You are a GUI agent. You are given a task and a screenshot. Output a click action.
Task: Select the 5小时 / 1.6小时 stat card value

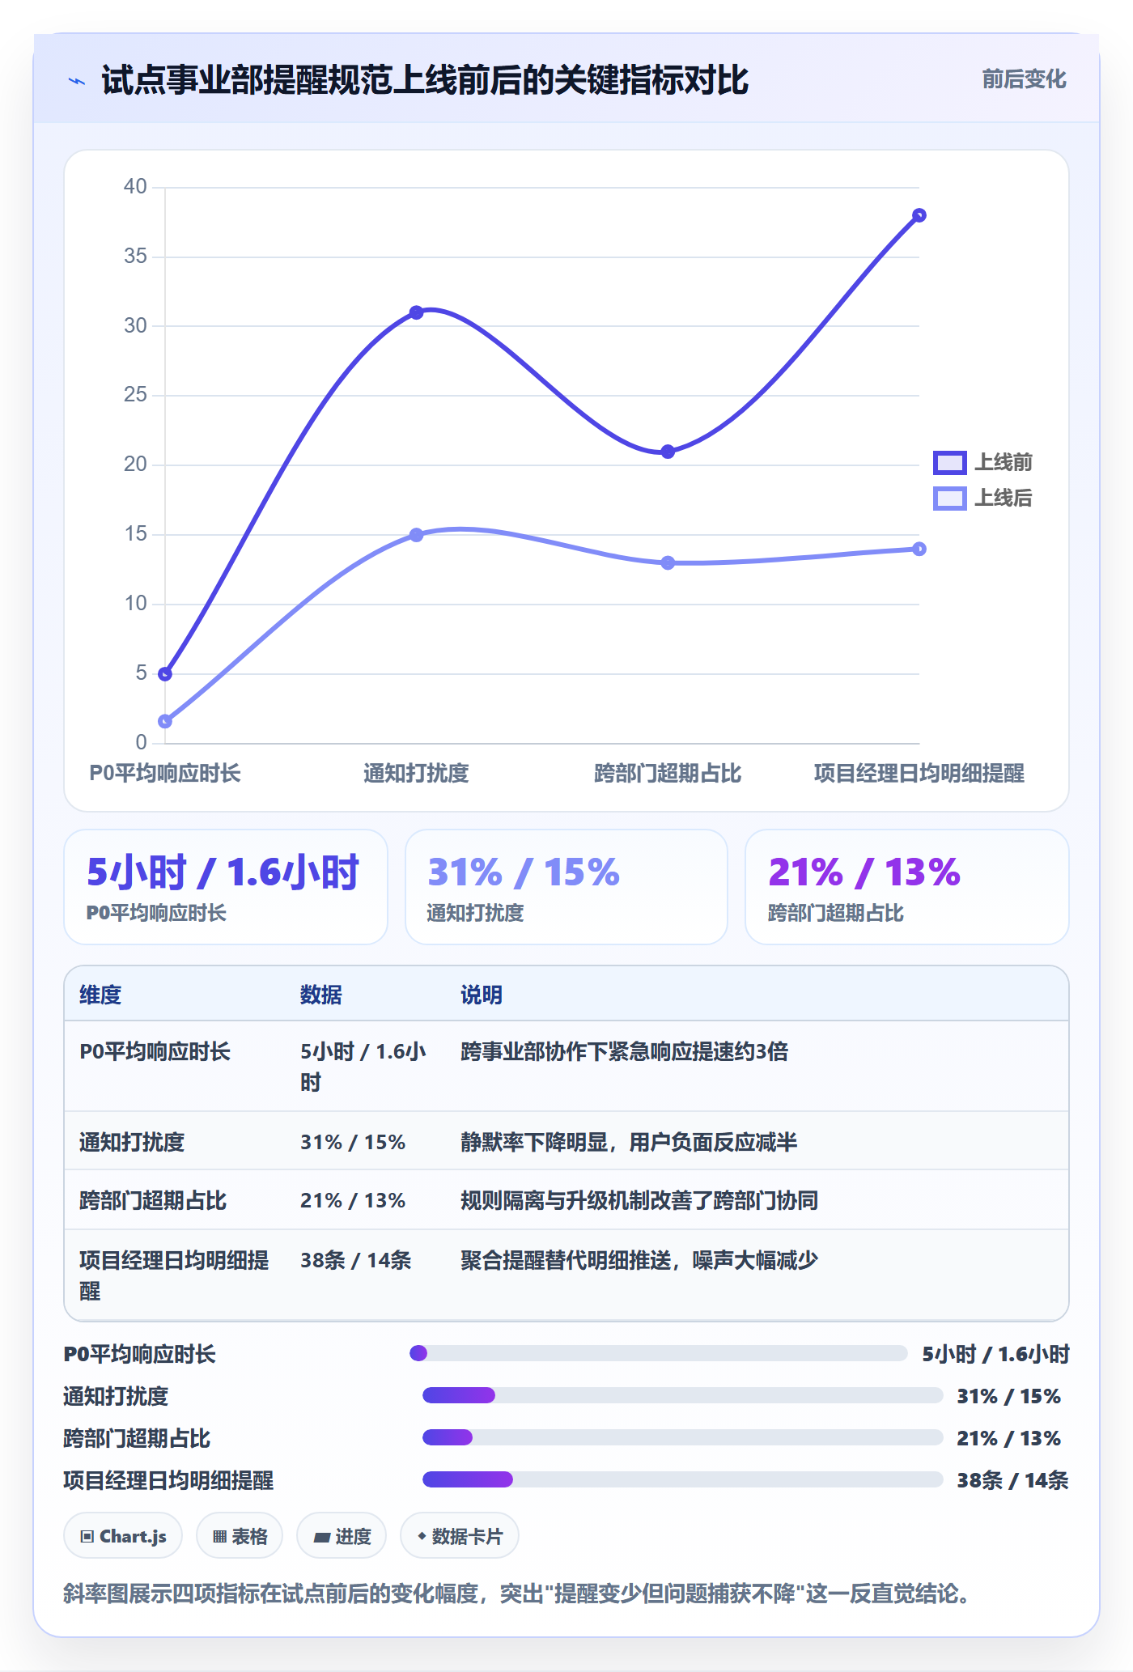coord(223,872)
